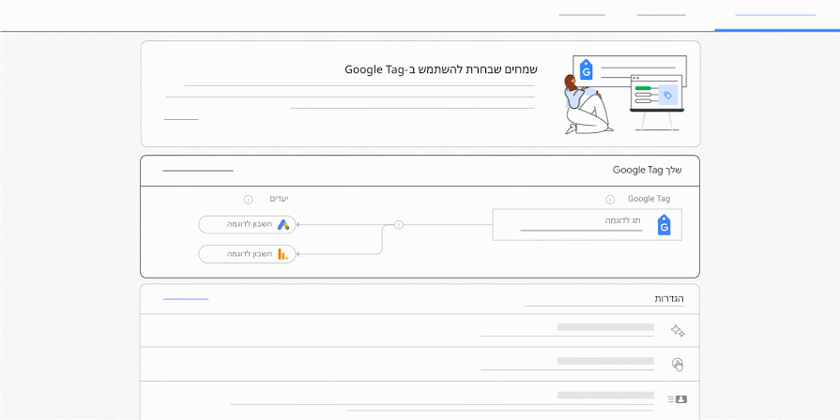Click the sparkle icon in the first settings row
840x420 pixels.
click(678, 331)
